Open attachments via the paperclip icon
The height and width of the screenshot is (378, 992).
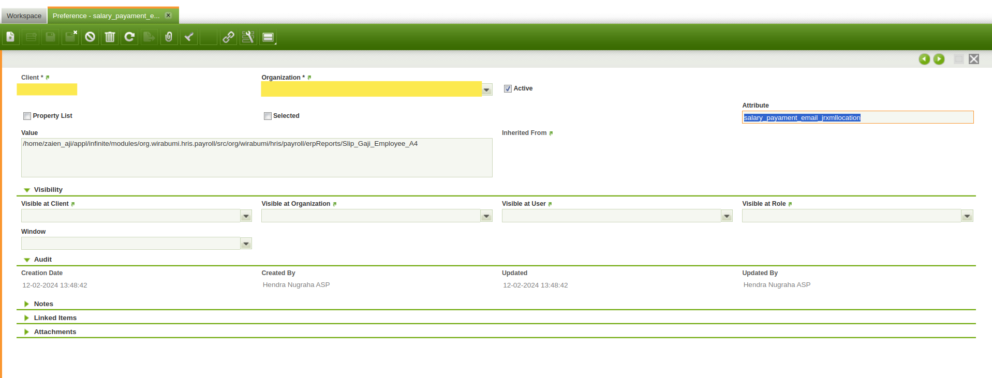pyautogui.click(x=169, y=37)
